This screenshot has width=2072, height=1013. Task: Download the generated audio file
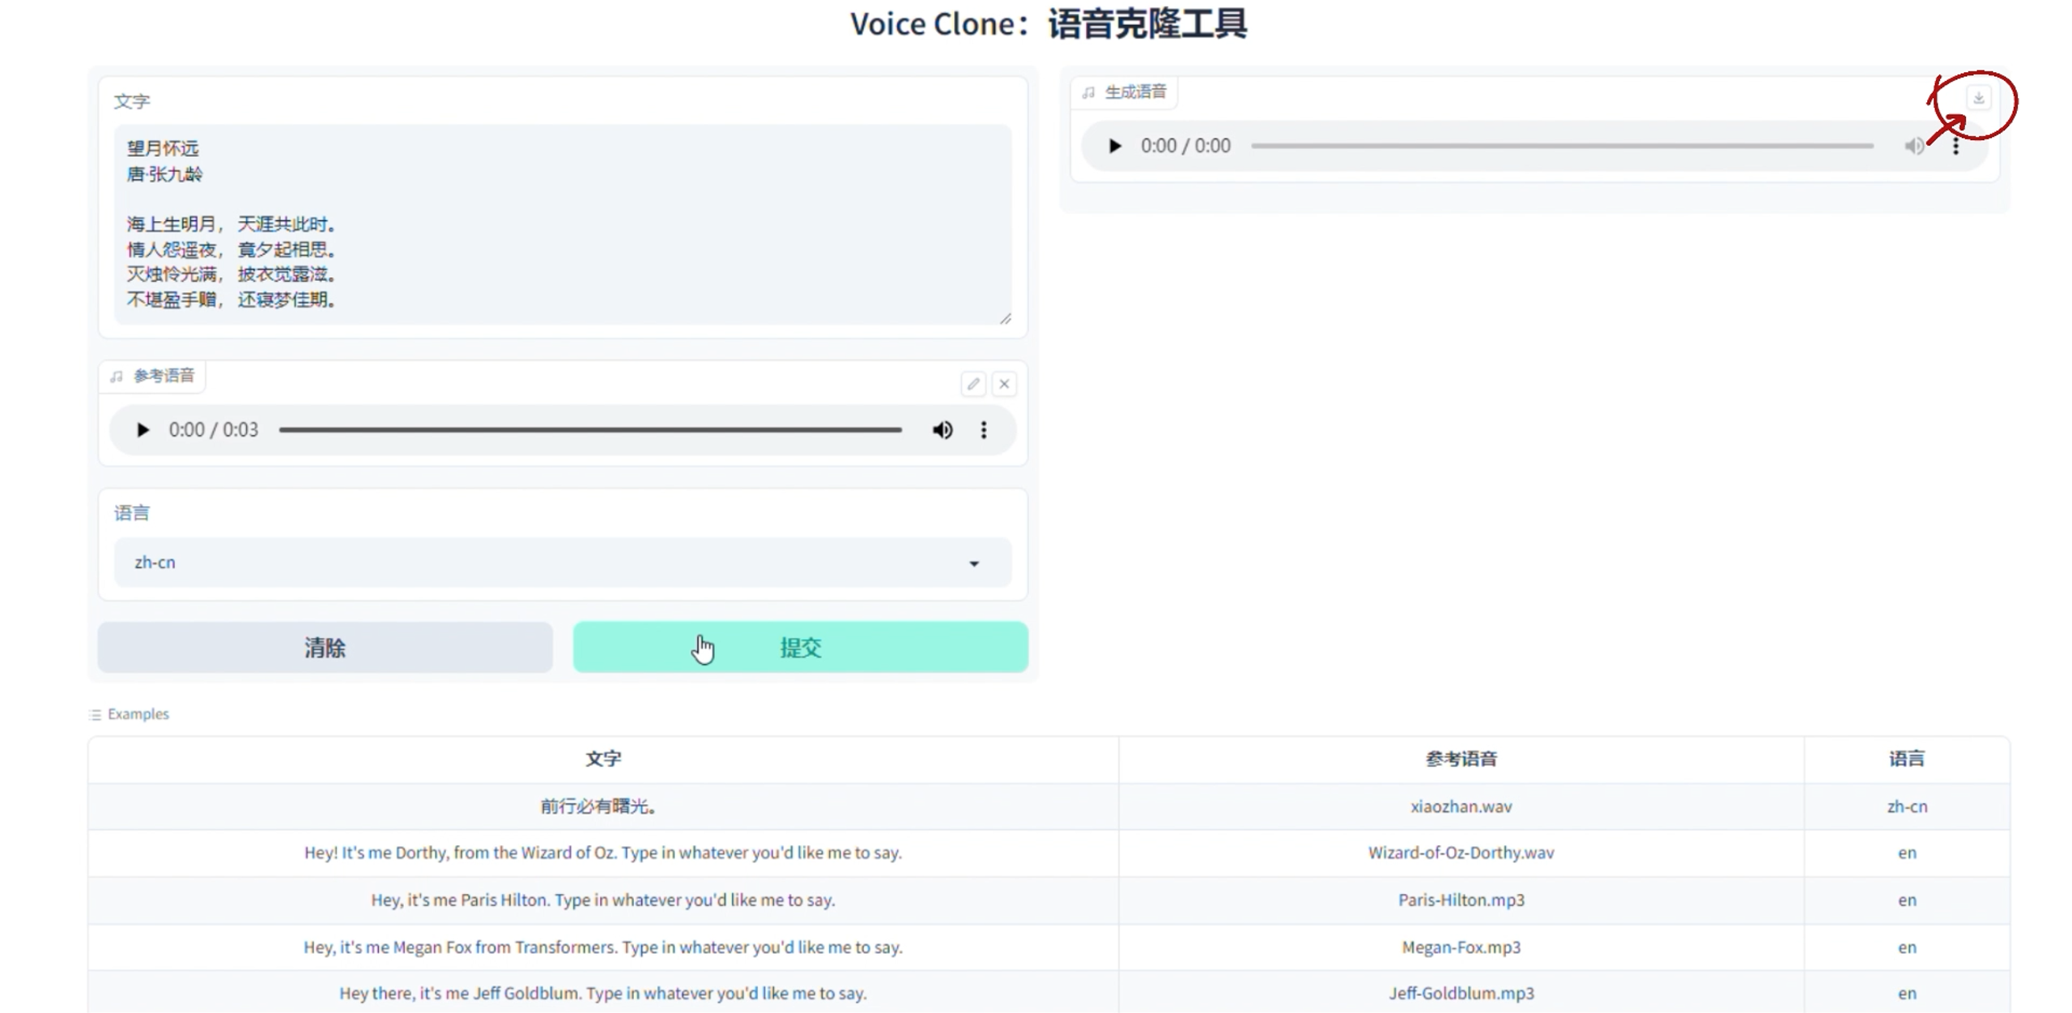pyautogui.click(x=1978, y=98)
